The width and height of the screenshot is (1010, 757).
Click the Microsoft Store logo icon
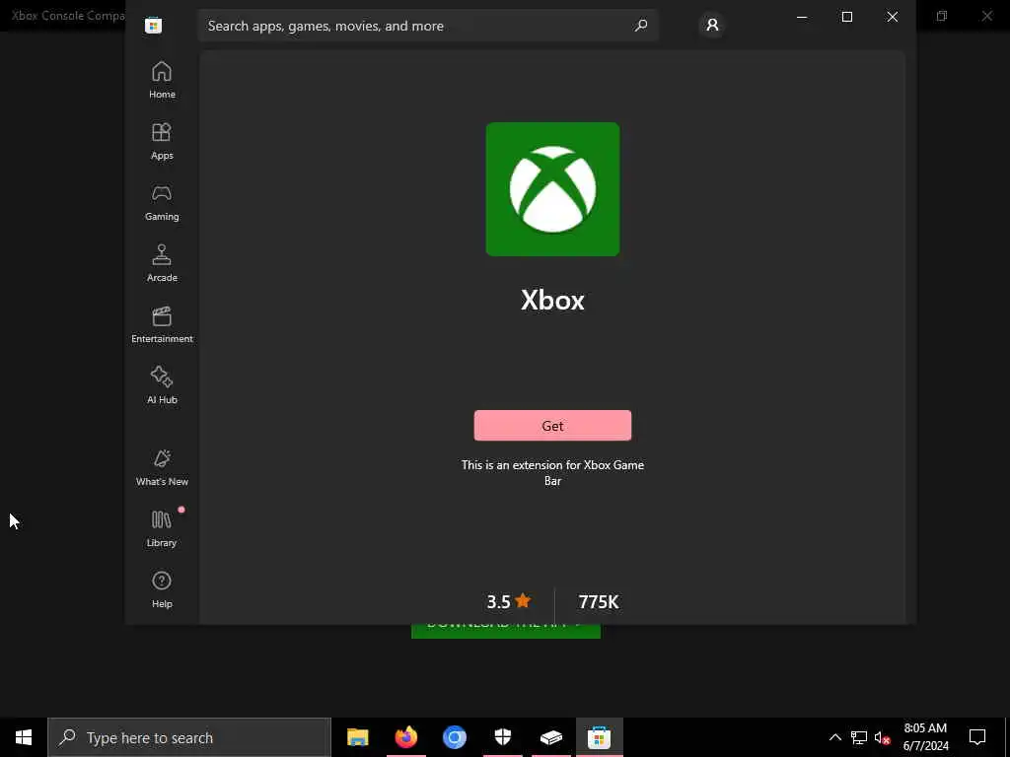153,26
